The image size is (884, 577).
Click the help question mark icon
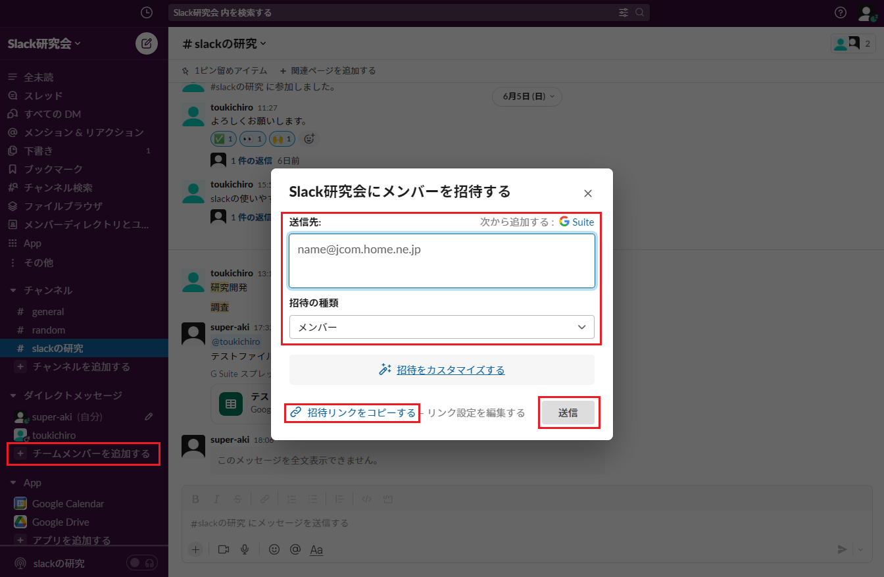tap(840, 13)
